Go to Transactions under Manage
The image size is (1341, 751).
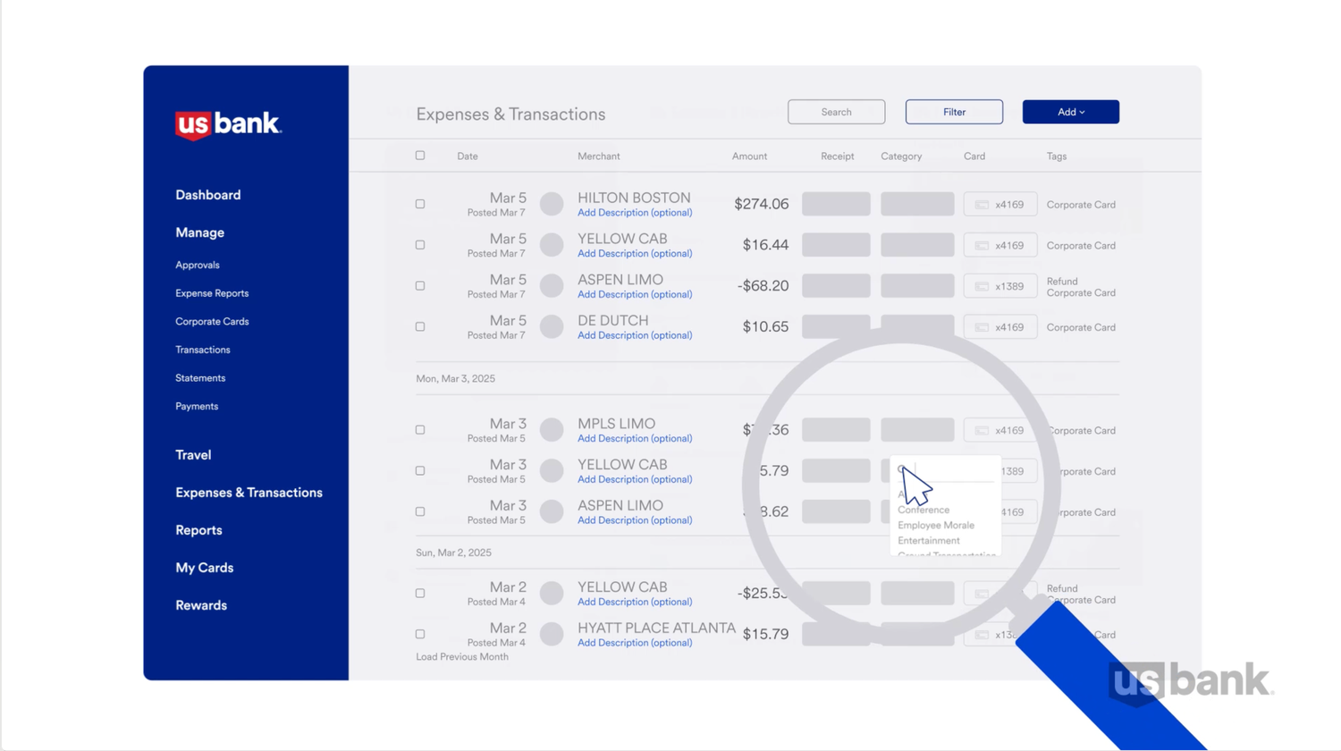pyautogui.click(x=203, y=350)
